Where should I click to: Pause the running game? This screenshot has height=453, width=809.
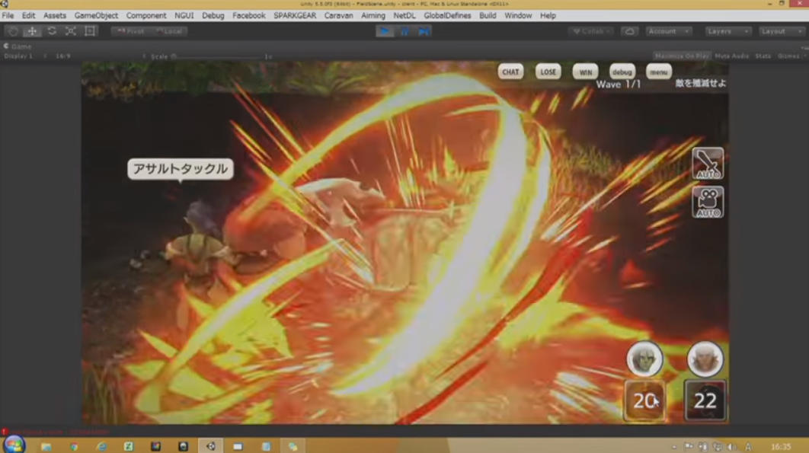[x=404, y=31]
